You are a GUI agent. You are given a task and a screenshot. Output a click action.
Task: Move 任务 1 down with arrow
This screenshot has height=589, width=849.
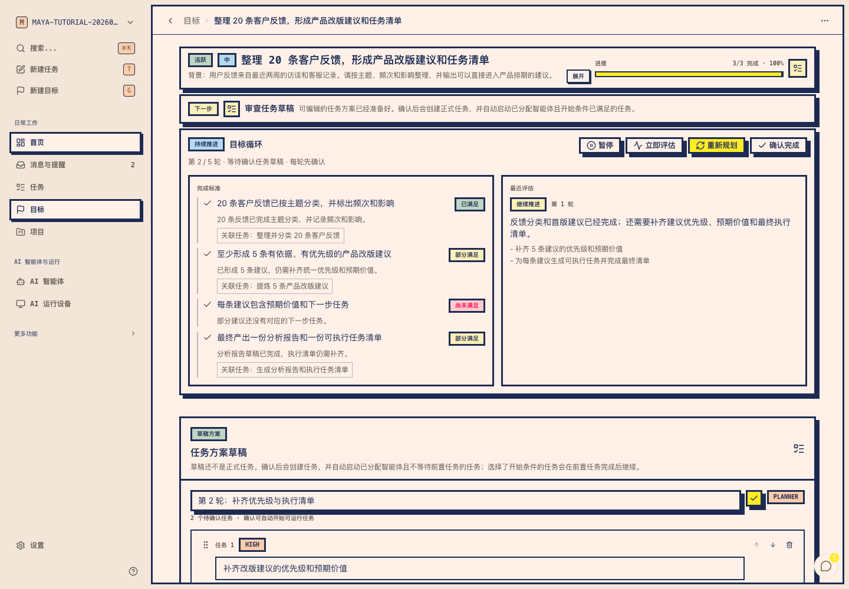[773, 545]
